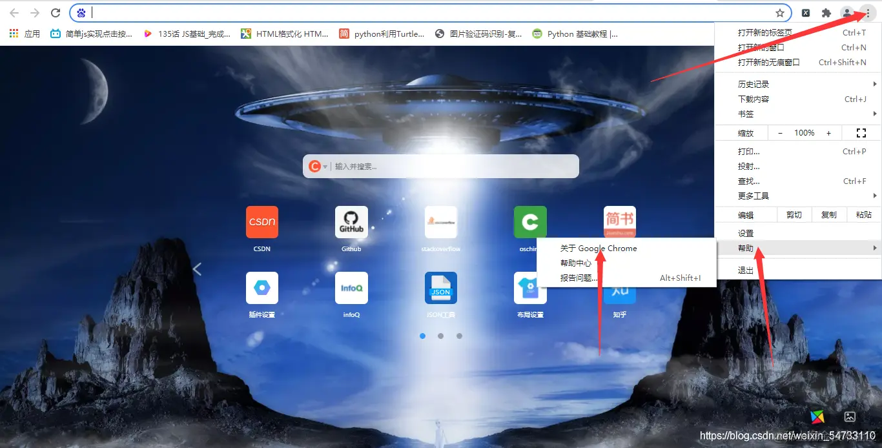Image resolution: width=882 pixels, height=448 pixels.
Task: Open 关于 Google Chrome from Help submenu
Action: pos(599,248)
